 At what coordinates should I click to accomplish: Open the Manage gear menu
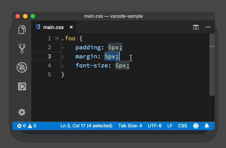(x=22, y=112)
